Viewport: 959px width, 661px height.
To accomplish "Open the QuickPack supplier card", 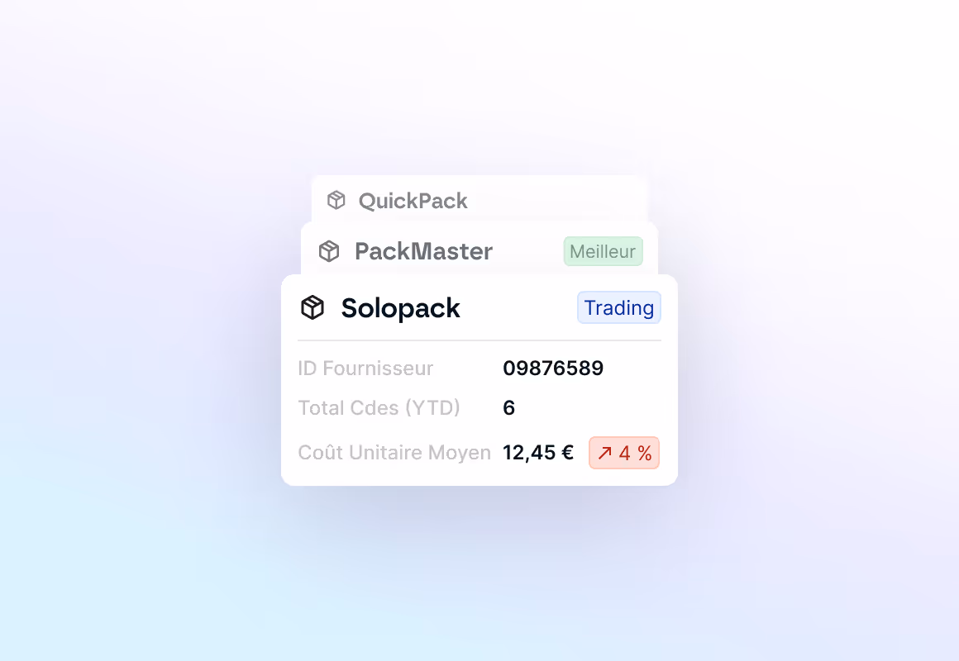I will 479,199.
